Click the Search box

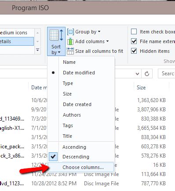167,73
